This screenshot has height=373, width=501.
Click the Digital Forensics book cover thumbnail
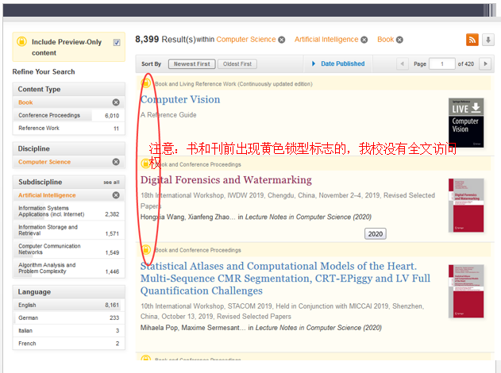466,206
